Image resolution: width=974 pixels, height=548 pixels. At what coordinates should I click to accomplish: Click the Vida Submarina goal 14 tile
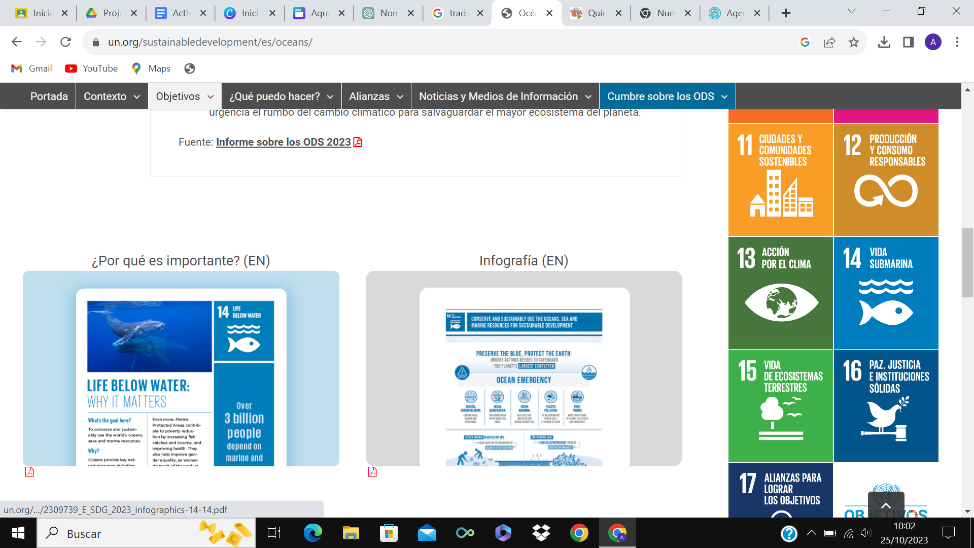click(886, 293)
